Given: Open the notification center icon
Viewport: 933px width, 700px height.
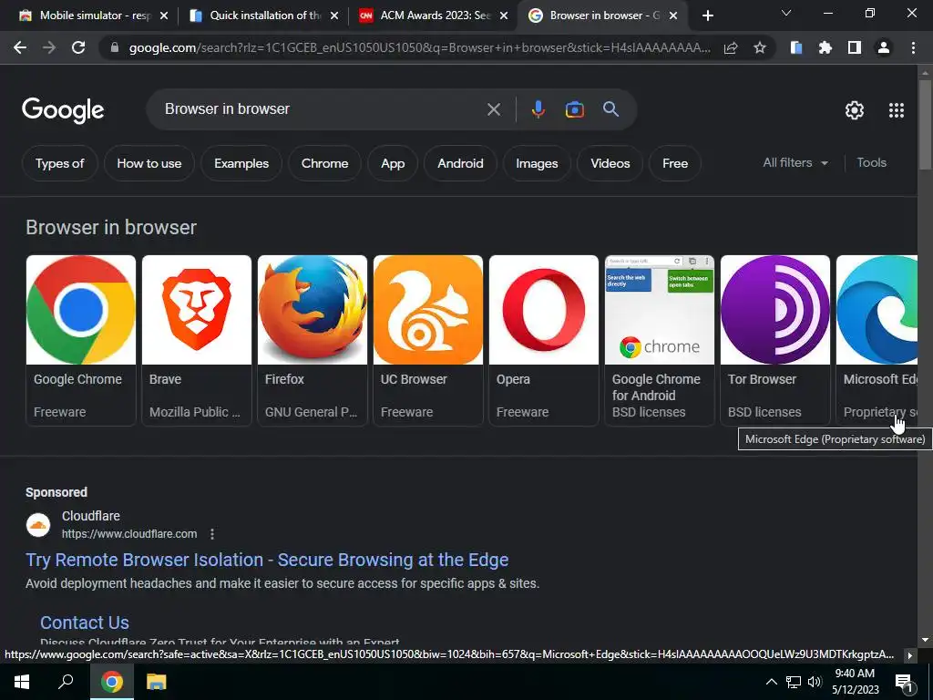Looking at the screenshot, I should pos(903,683).
